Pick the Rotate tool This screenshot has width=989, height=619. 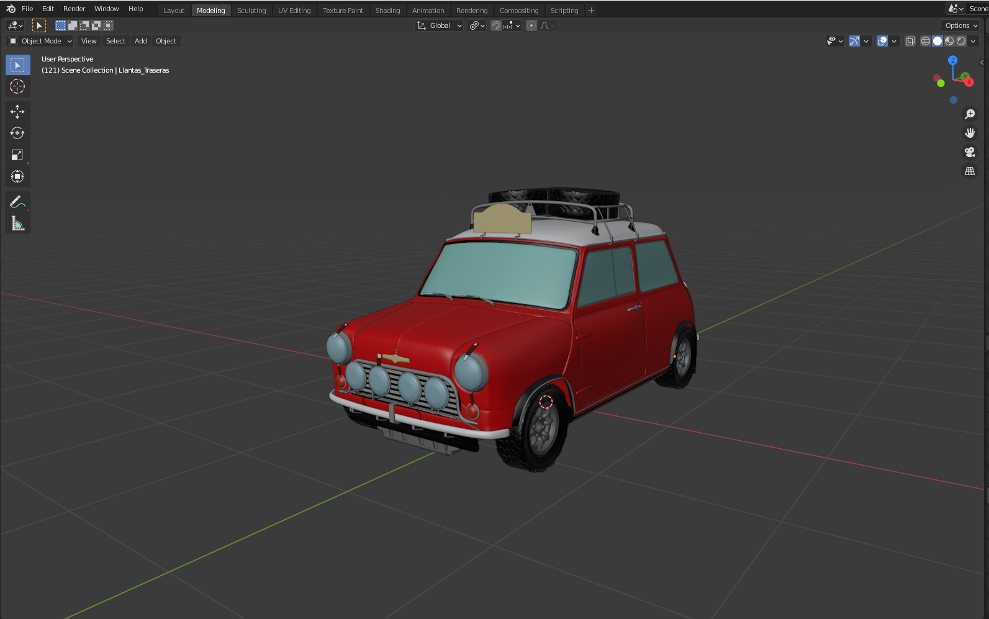click(17, 133)
